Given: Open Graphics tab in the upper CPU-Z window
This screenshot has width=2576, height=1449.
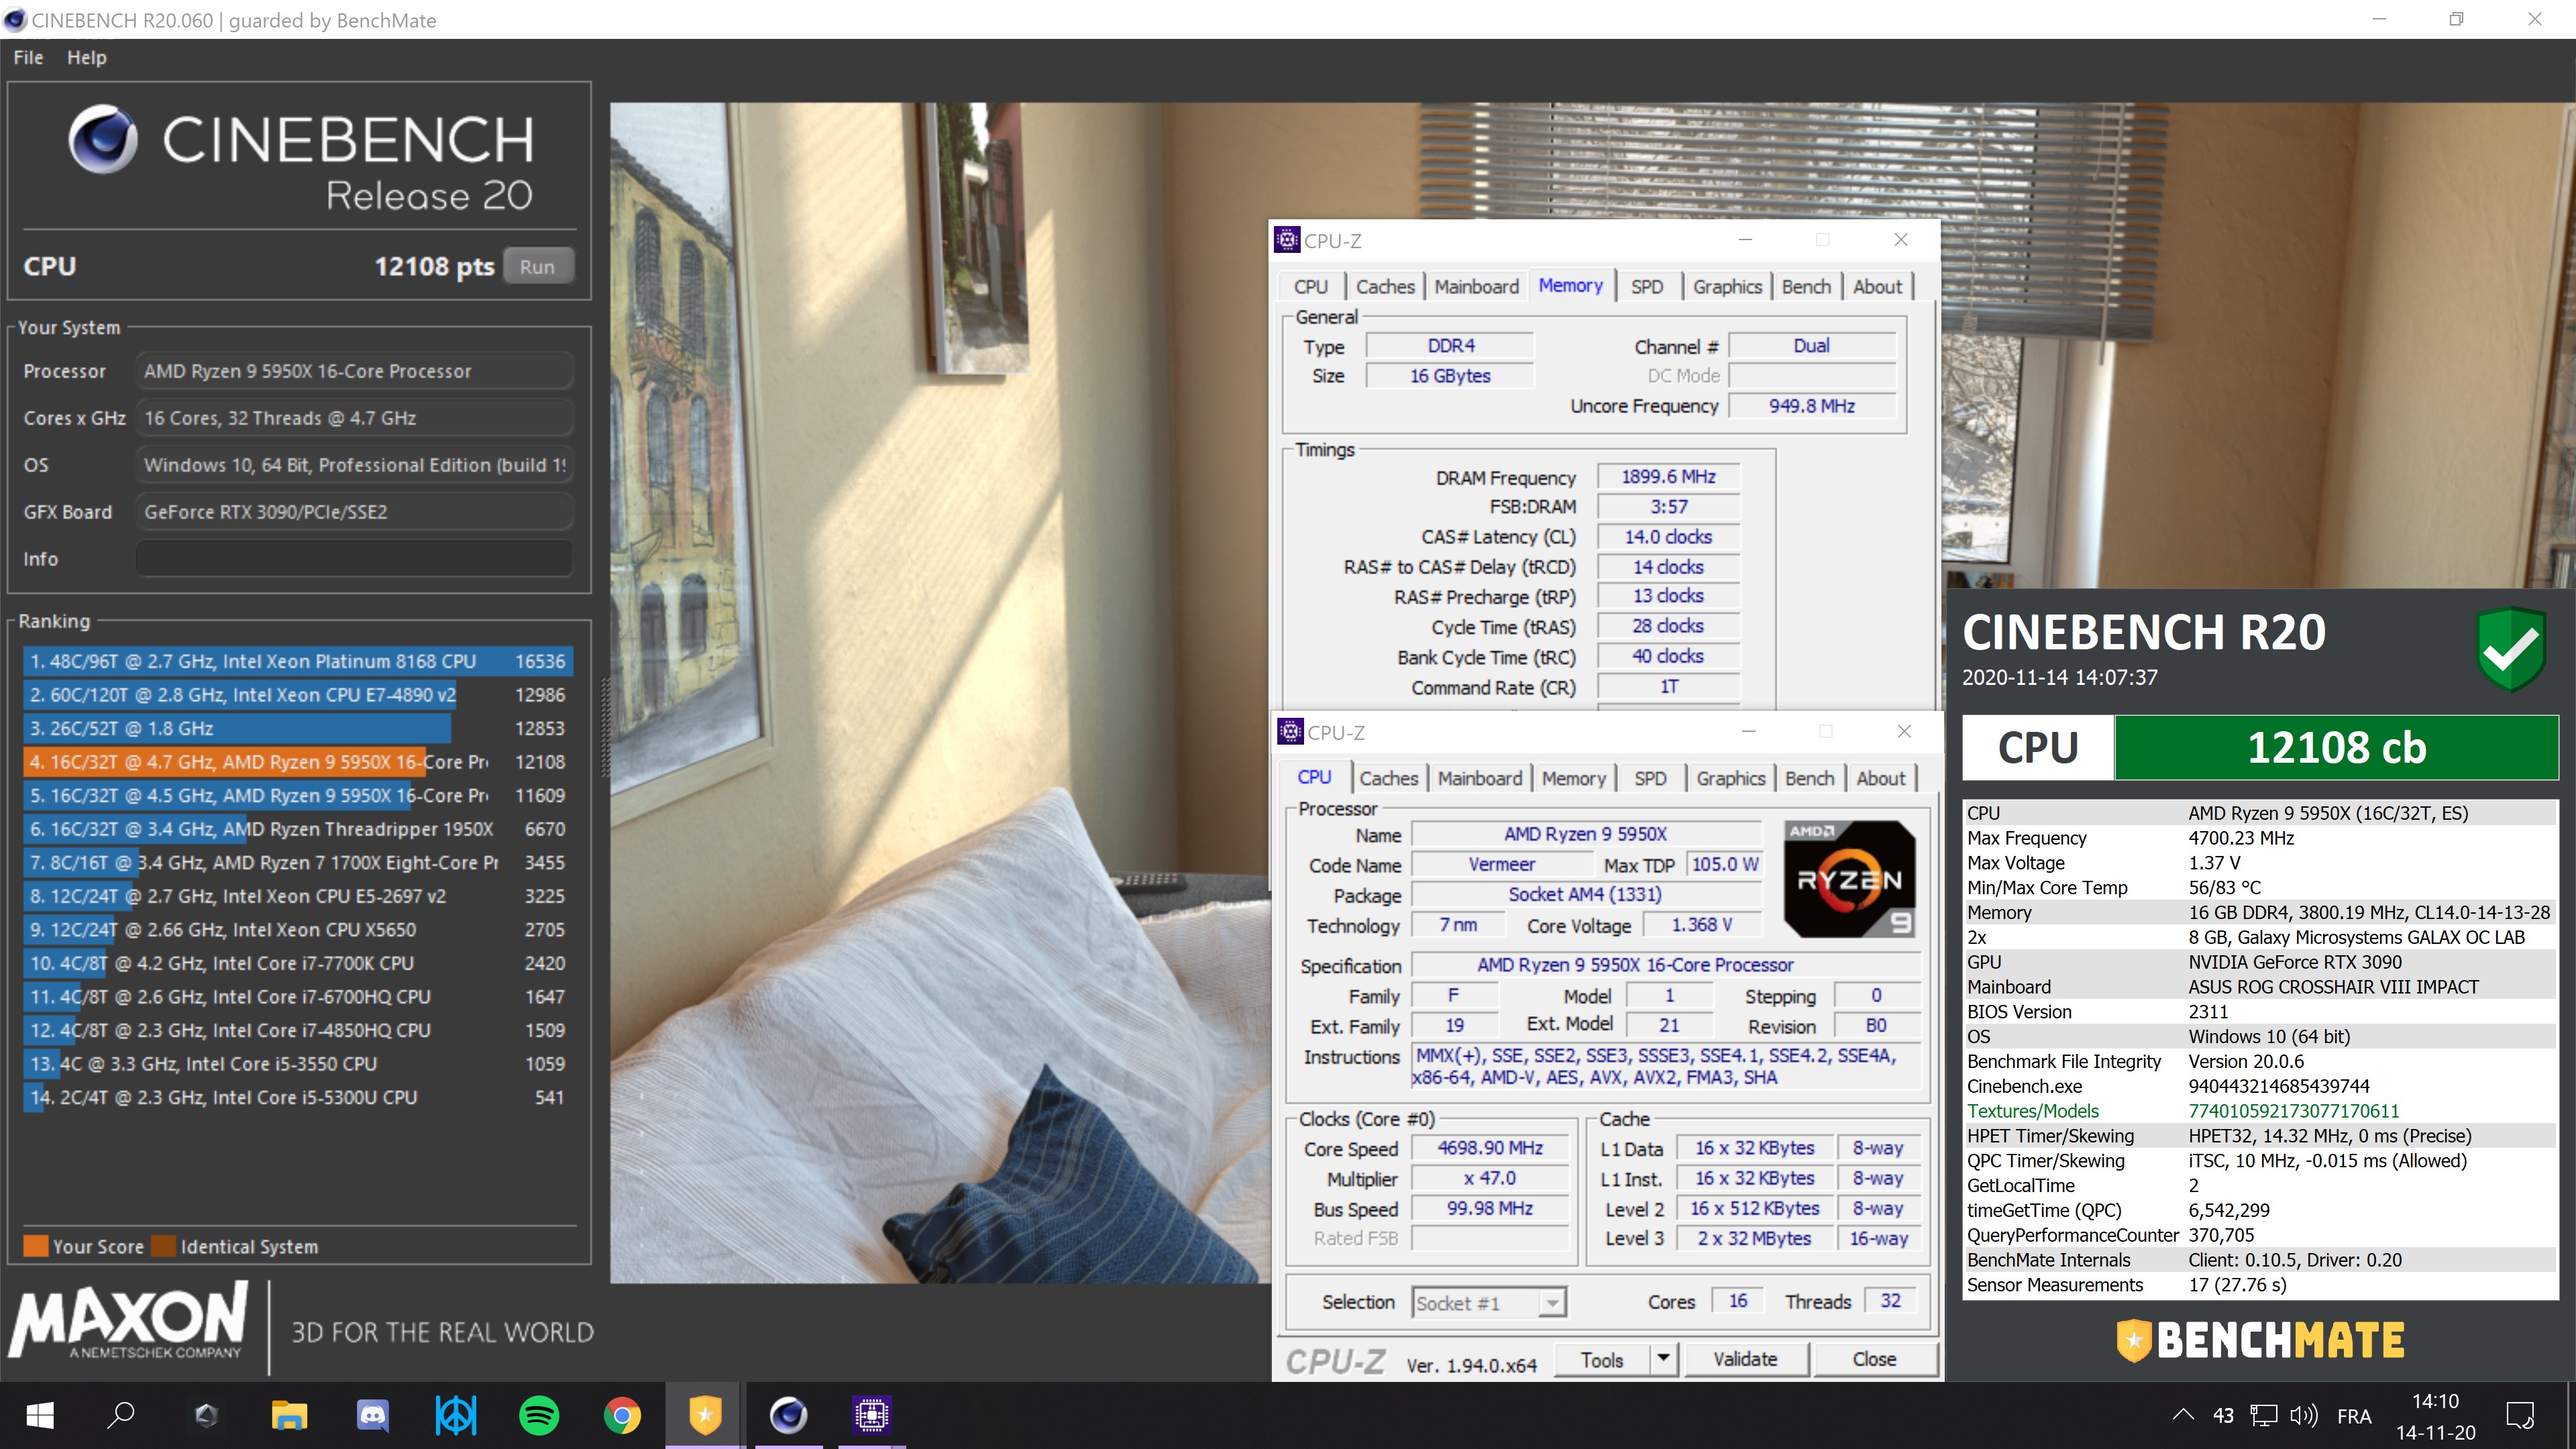Looking at the screenshot, I should coord(1727,287).
